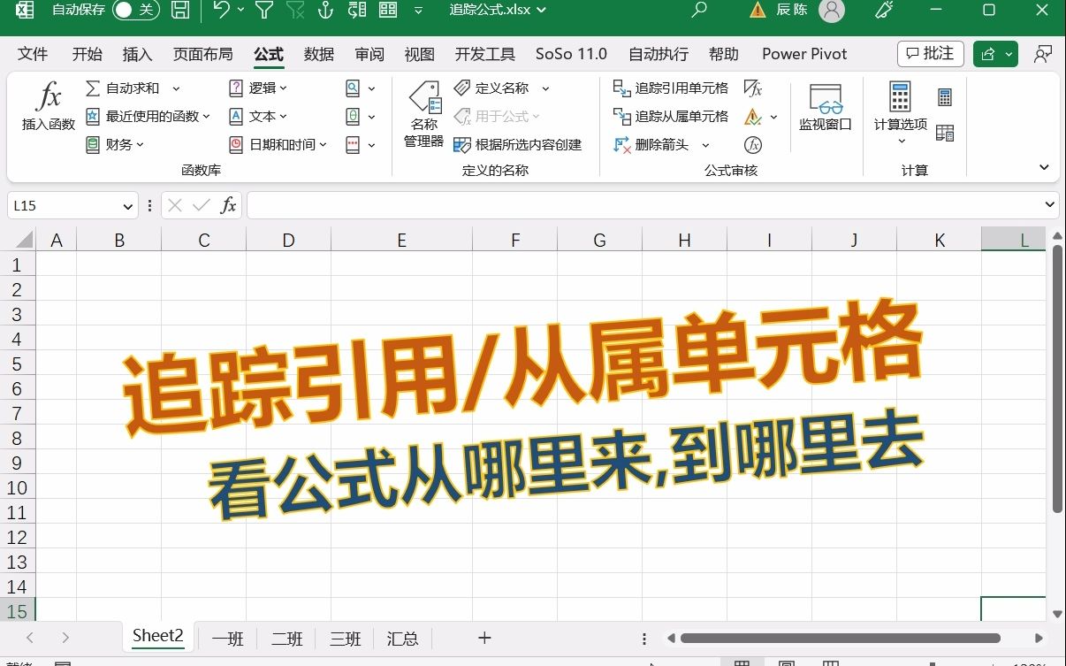Click the person icon beside the share button

click(1043, 54)
